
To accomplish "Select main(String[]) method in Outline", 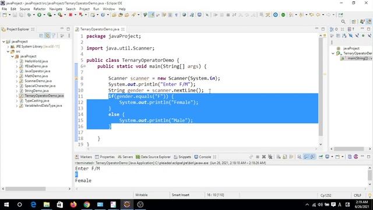I will (356, 58).
